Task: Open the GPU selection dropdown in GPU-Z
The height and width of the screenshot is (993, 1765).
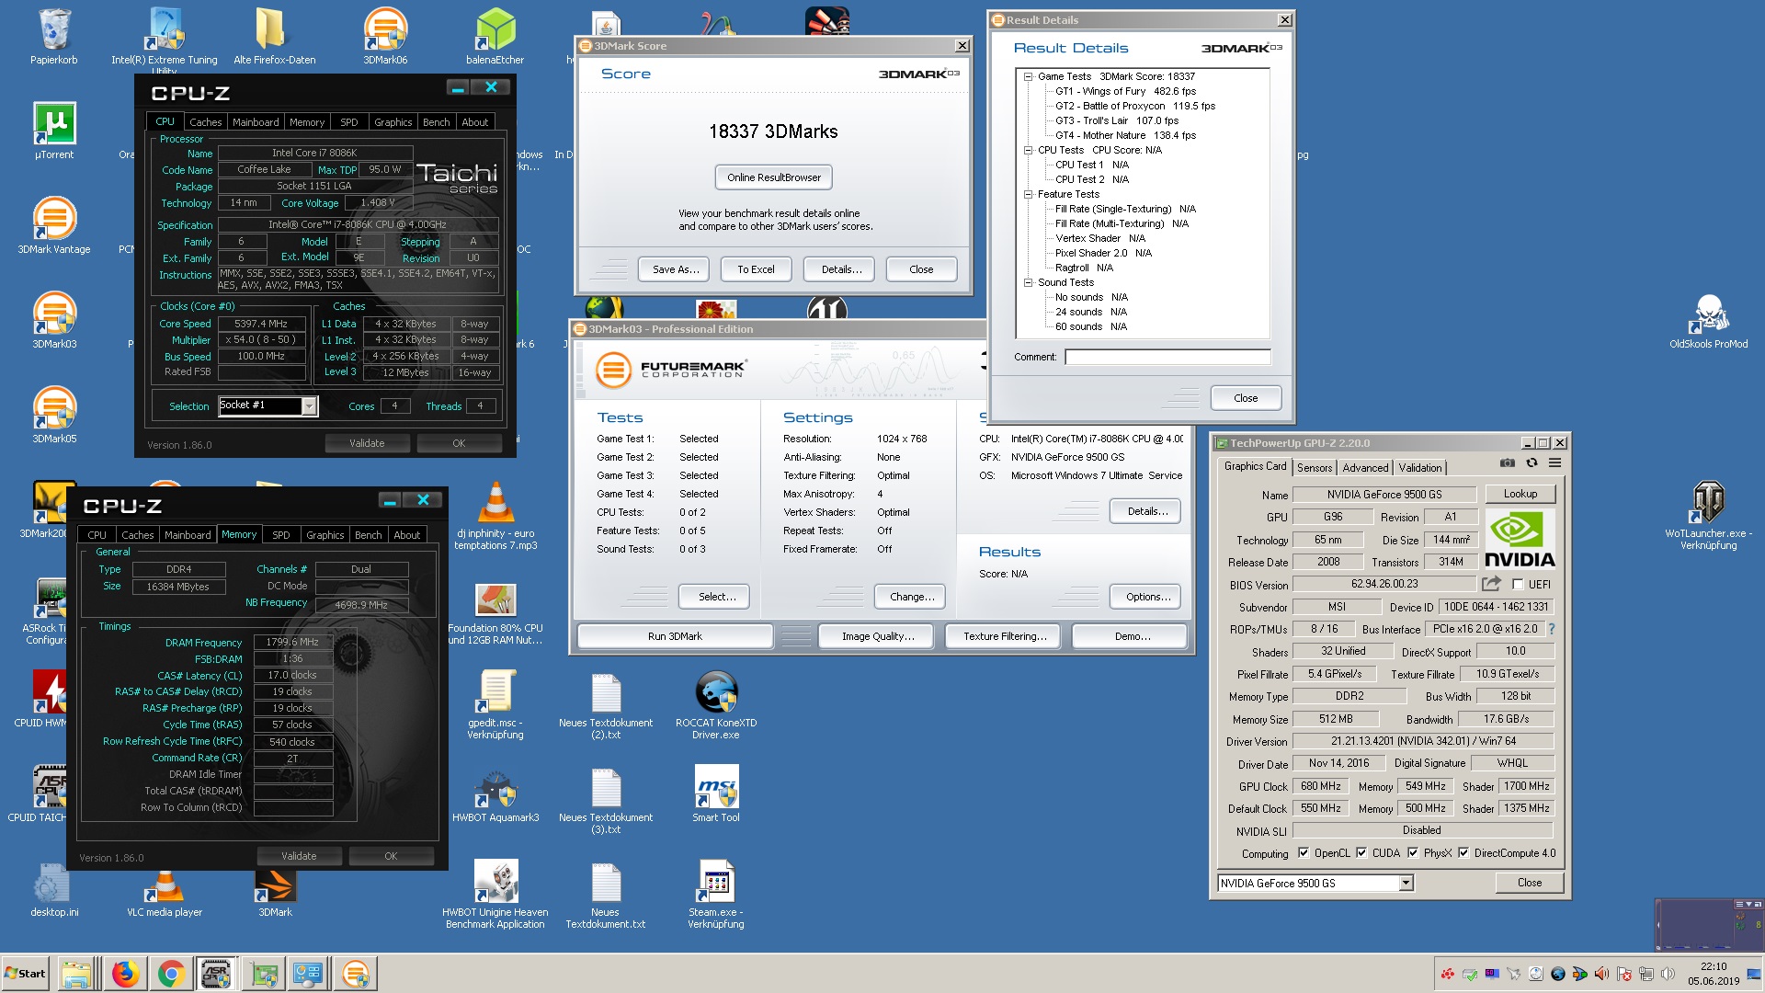Action: (x=1406, y=883)
